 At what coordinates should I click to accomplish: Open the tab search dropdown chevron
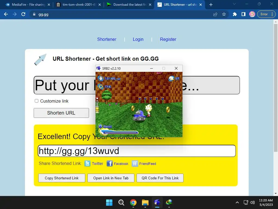234,4
